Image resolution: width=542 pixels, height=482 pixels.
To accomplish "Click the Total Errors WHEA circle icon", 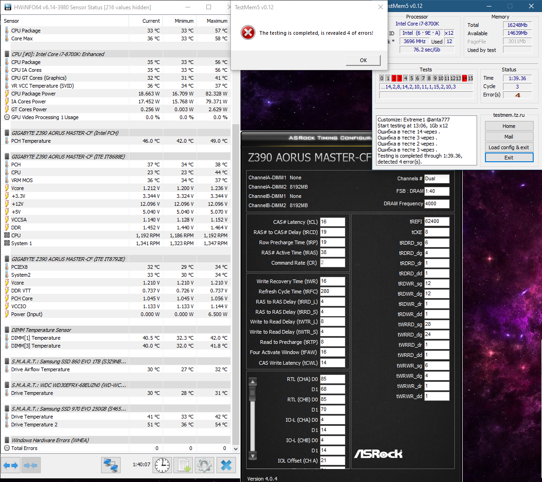I will coord(6,448).
